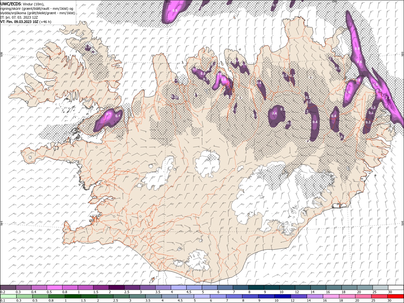Select the darkest purple 2 snow swatch
This screenshot has height=303, width=404.
click(116, 288)
